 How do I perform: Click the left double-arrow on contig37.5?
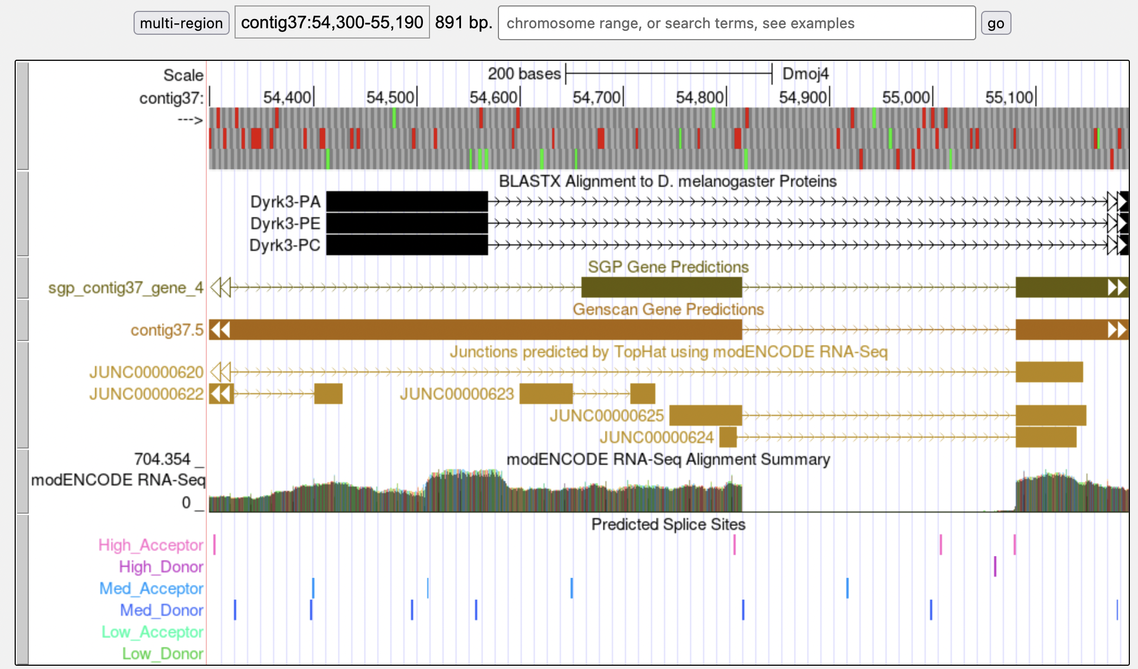[220, 330]
